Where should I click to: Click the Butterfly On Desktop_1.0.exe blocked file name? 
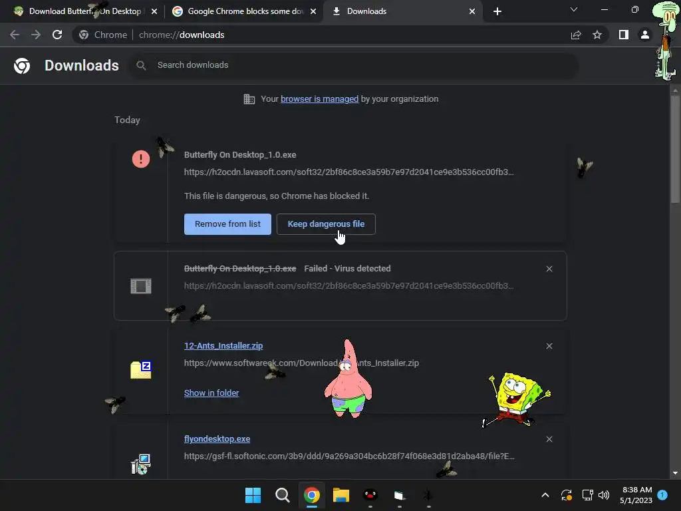click(240, 154)
